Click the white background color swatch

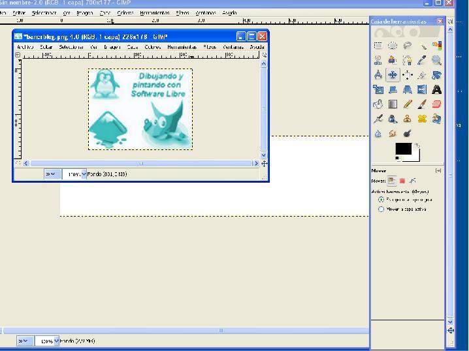[x=415, y=157]
